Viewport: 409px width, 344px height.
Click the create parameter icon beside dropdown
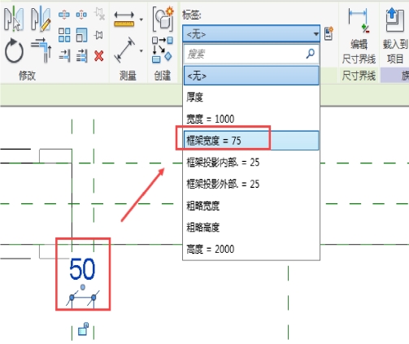[329, 33]
